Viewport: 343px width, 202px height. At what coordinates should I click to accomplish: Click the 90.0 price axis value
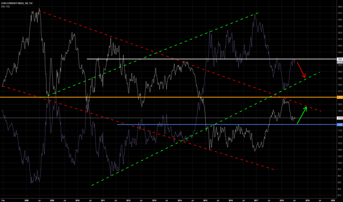tap(340, 189)
